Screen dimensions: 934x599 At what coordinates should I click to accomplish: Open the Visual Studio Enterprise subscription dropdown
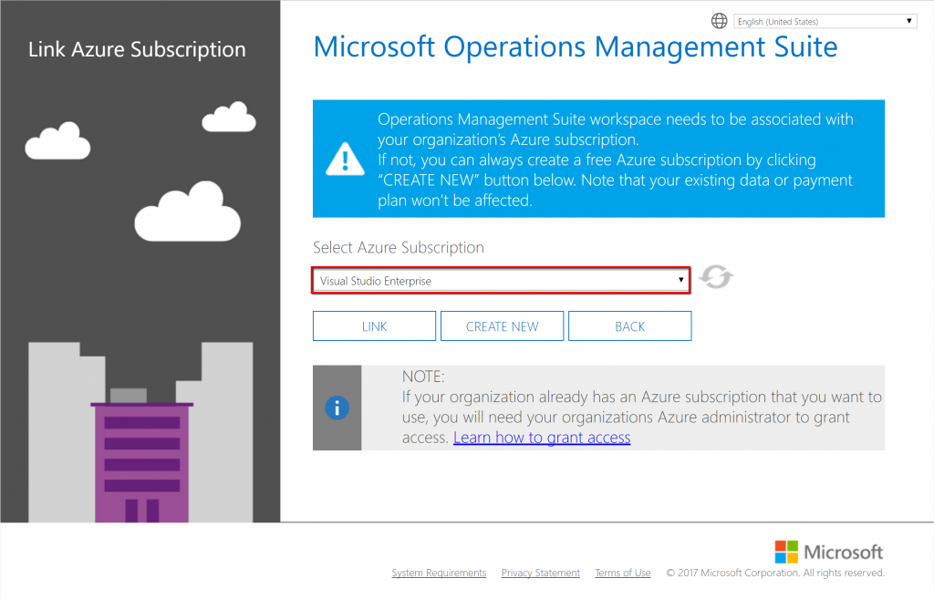coord(501,281)
